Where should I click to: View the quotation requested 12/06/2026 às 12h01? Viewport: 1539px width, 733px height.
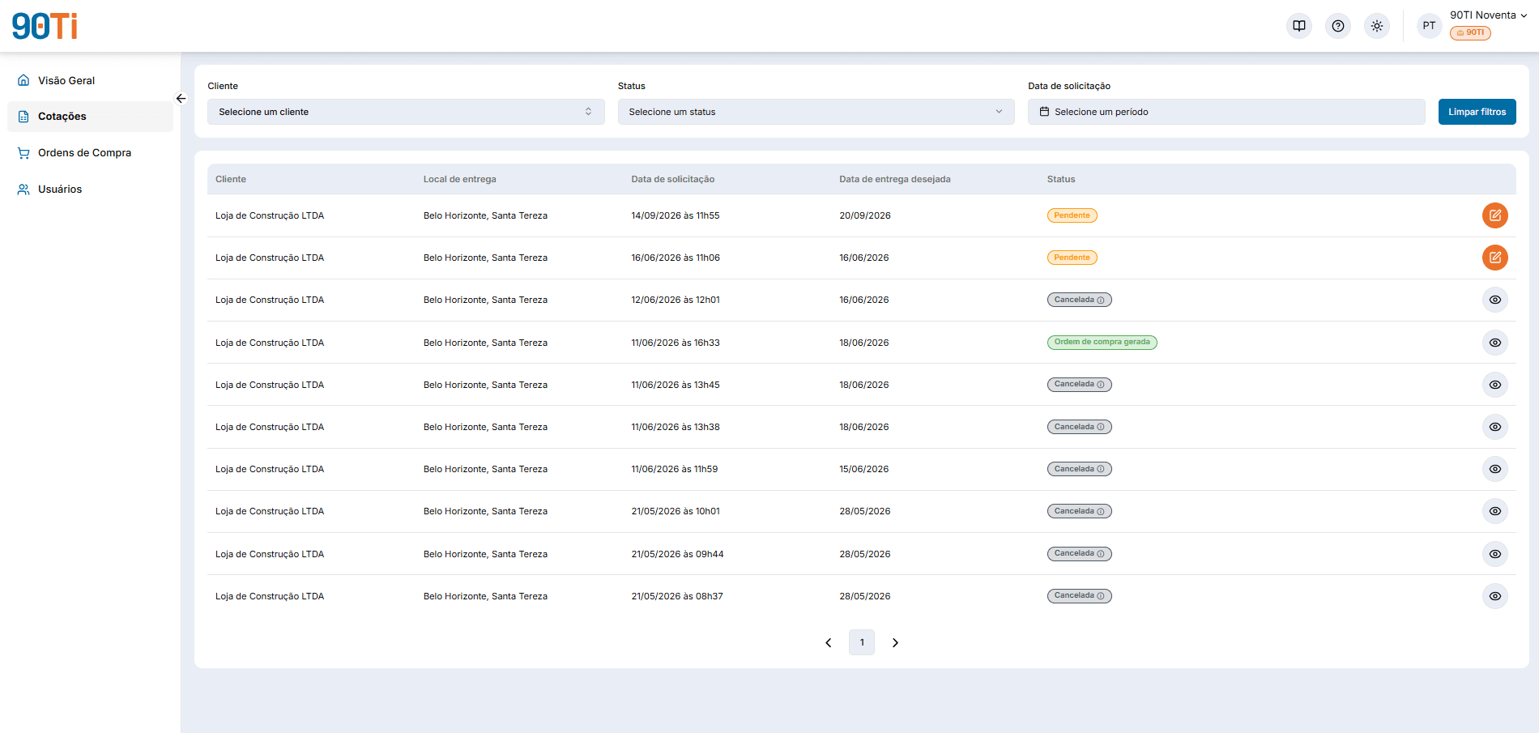point(1495,300)
